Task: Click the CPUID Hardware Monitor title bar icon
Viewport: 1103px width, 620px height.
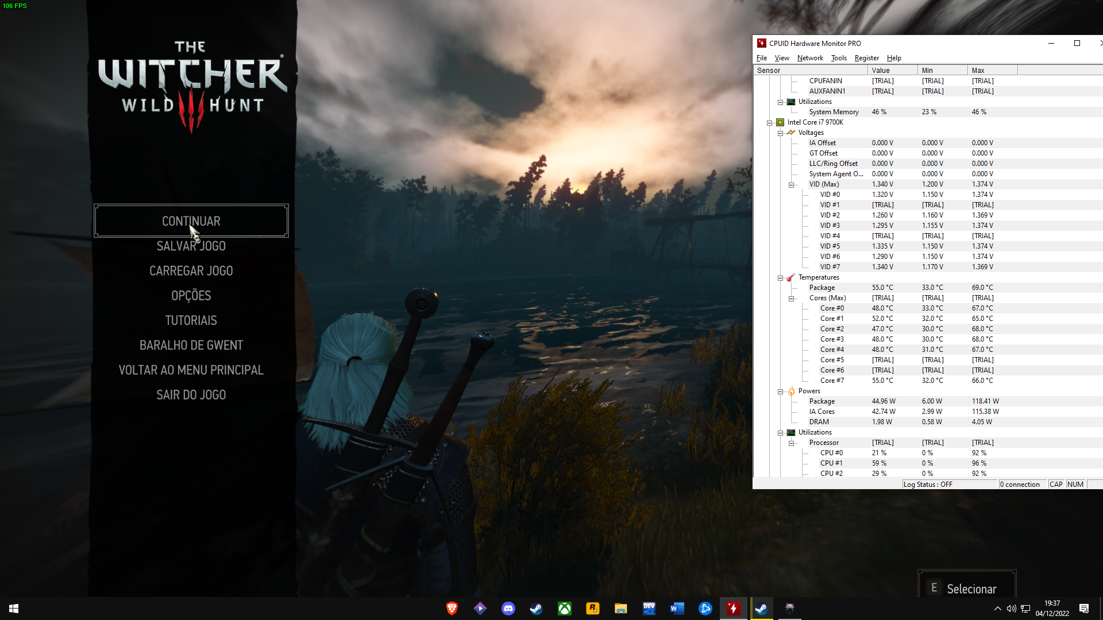Action: point(761,43)
